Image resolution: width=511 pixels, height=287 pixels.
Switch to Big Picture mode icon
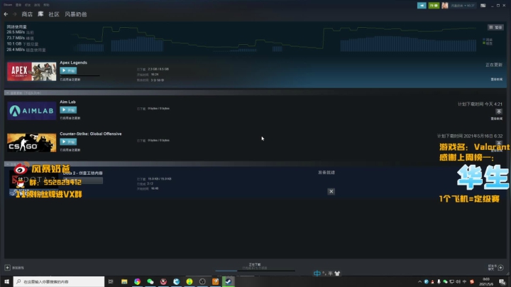tap(483, 6)
